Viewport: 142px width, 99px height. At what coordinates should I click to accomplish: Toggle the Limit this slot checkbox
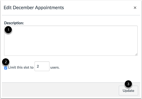[x=6, y=68]
